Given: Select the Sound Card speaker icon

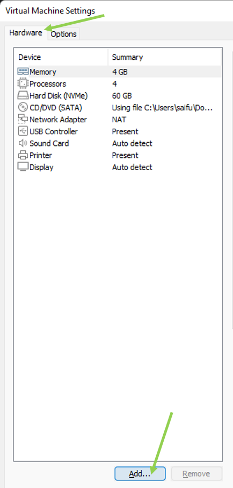Looking at the screenshot, I should pyautogui.click(x=23, y=143).
